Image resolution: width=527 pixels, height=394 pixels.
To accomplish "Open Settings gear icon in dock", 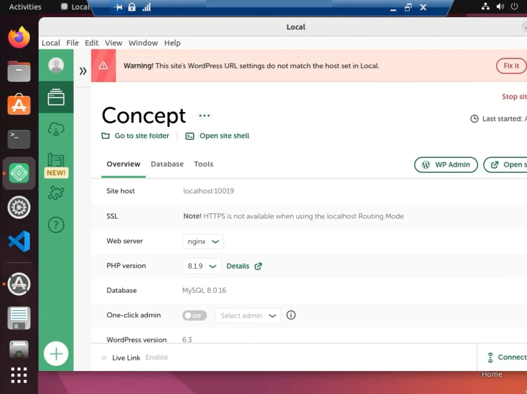I will tap(19, 207).
